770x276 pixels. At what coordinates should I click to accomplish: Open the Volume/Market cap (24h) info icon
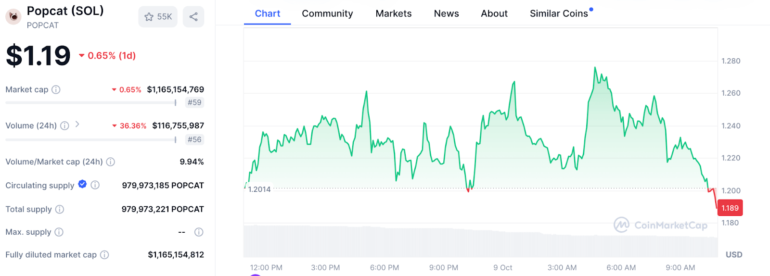coord(111,162)
